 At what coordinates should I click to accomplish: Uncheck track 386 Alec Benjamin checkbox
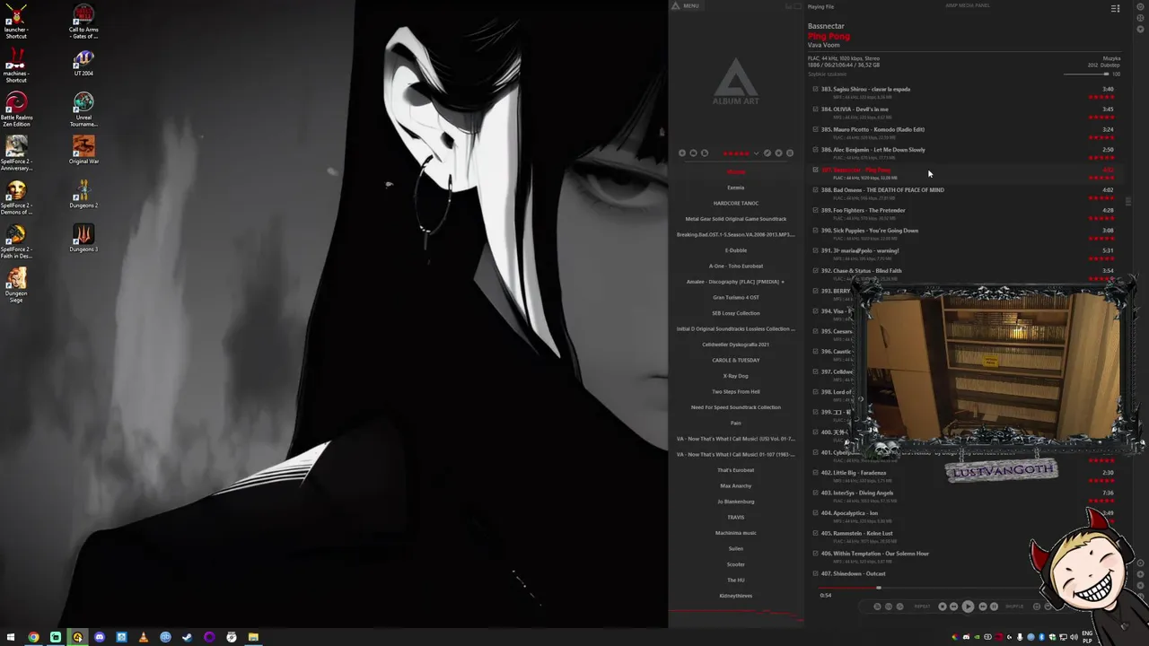point(815,150)
